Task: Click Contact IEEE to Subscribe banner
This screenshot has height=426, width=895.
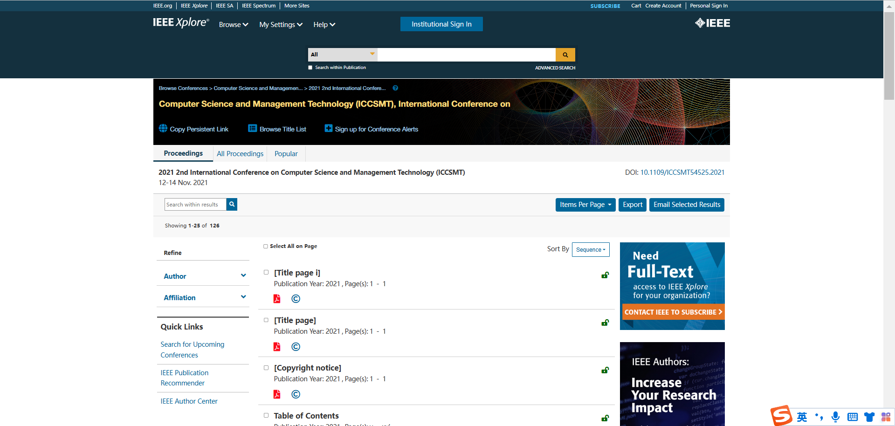Action: click(x=673, y=312)
